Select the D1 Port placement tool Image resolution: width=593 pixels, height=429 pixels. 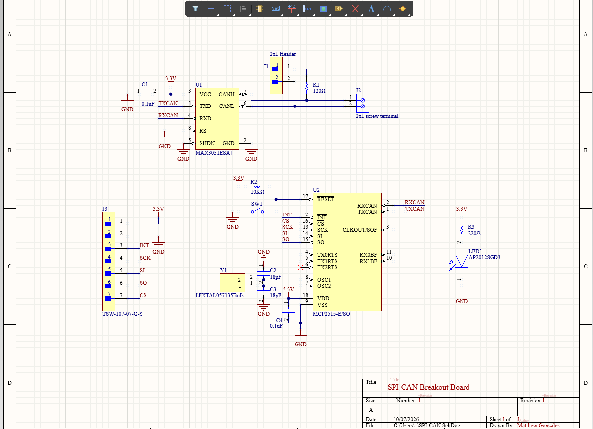[339, 8]
